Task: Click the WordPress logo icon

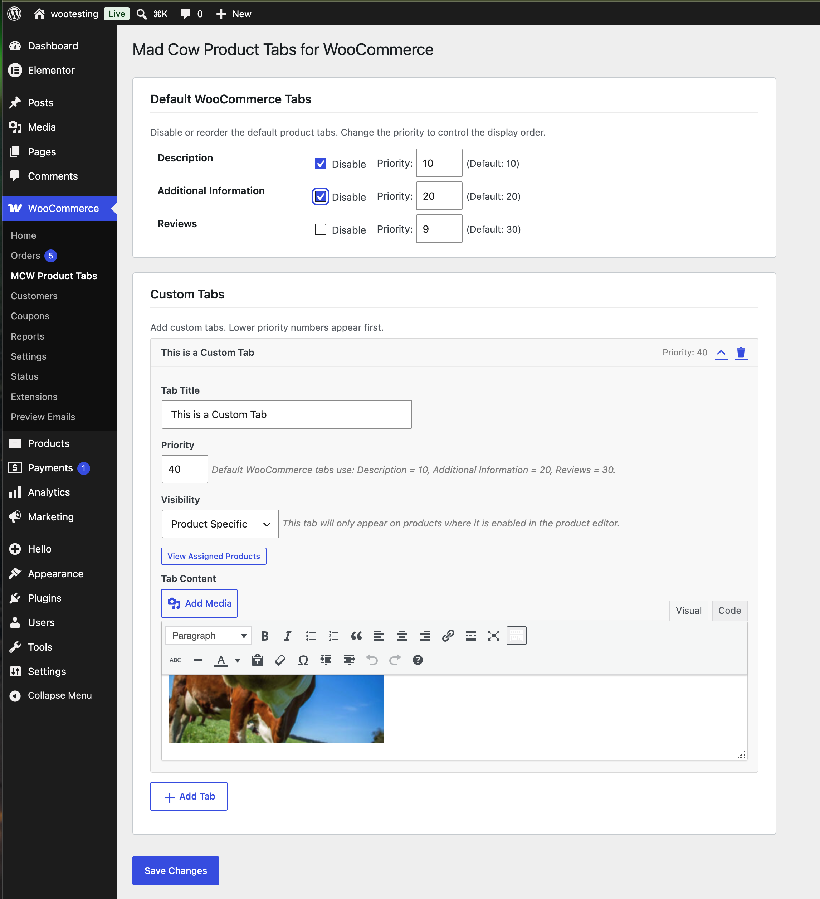Action: pyautogui.click(x=15, y=14)
